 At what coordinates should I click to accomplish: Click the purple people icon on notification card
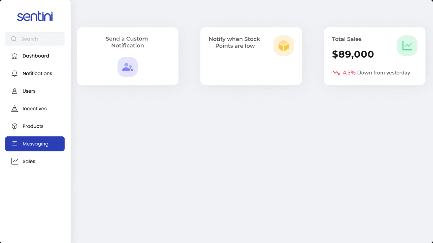pos(127,67)
